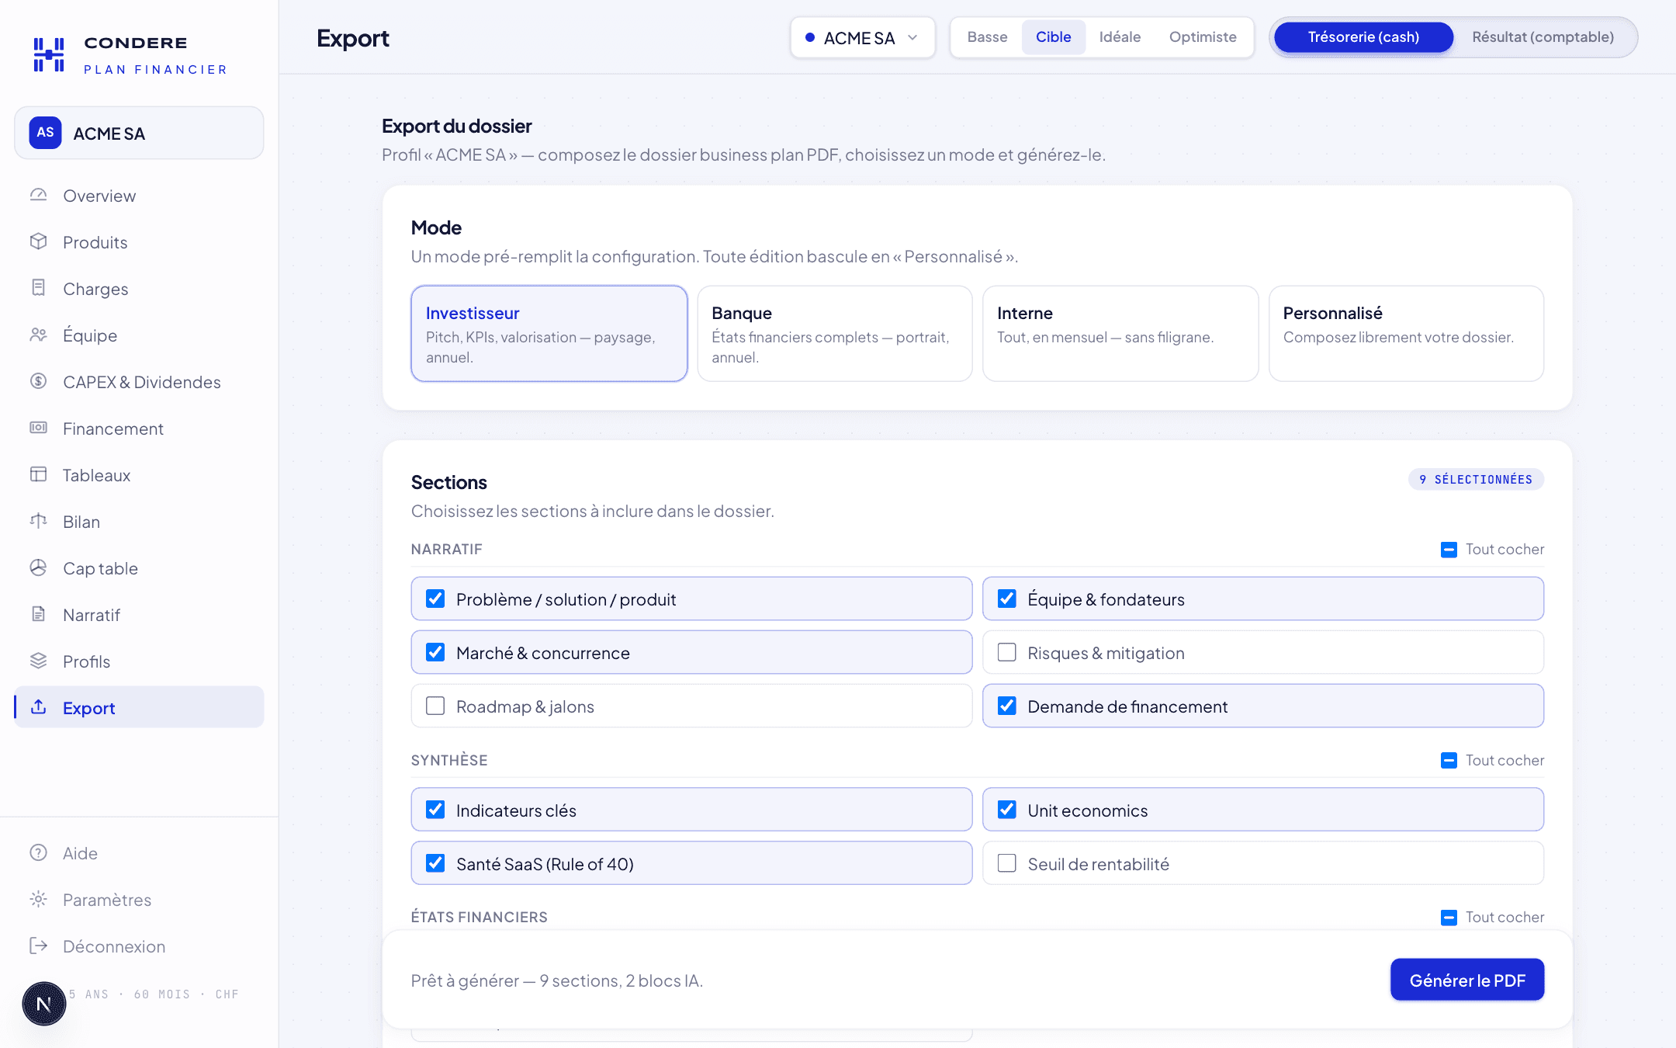Click the Condere logo icon
This screenshot has width=1676, height=1048.
(49, 55)
